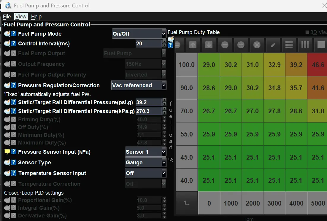Select cell 35.7 in the 90.0 row

pyautogui.click(x=296, y=88)
